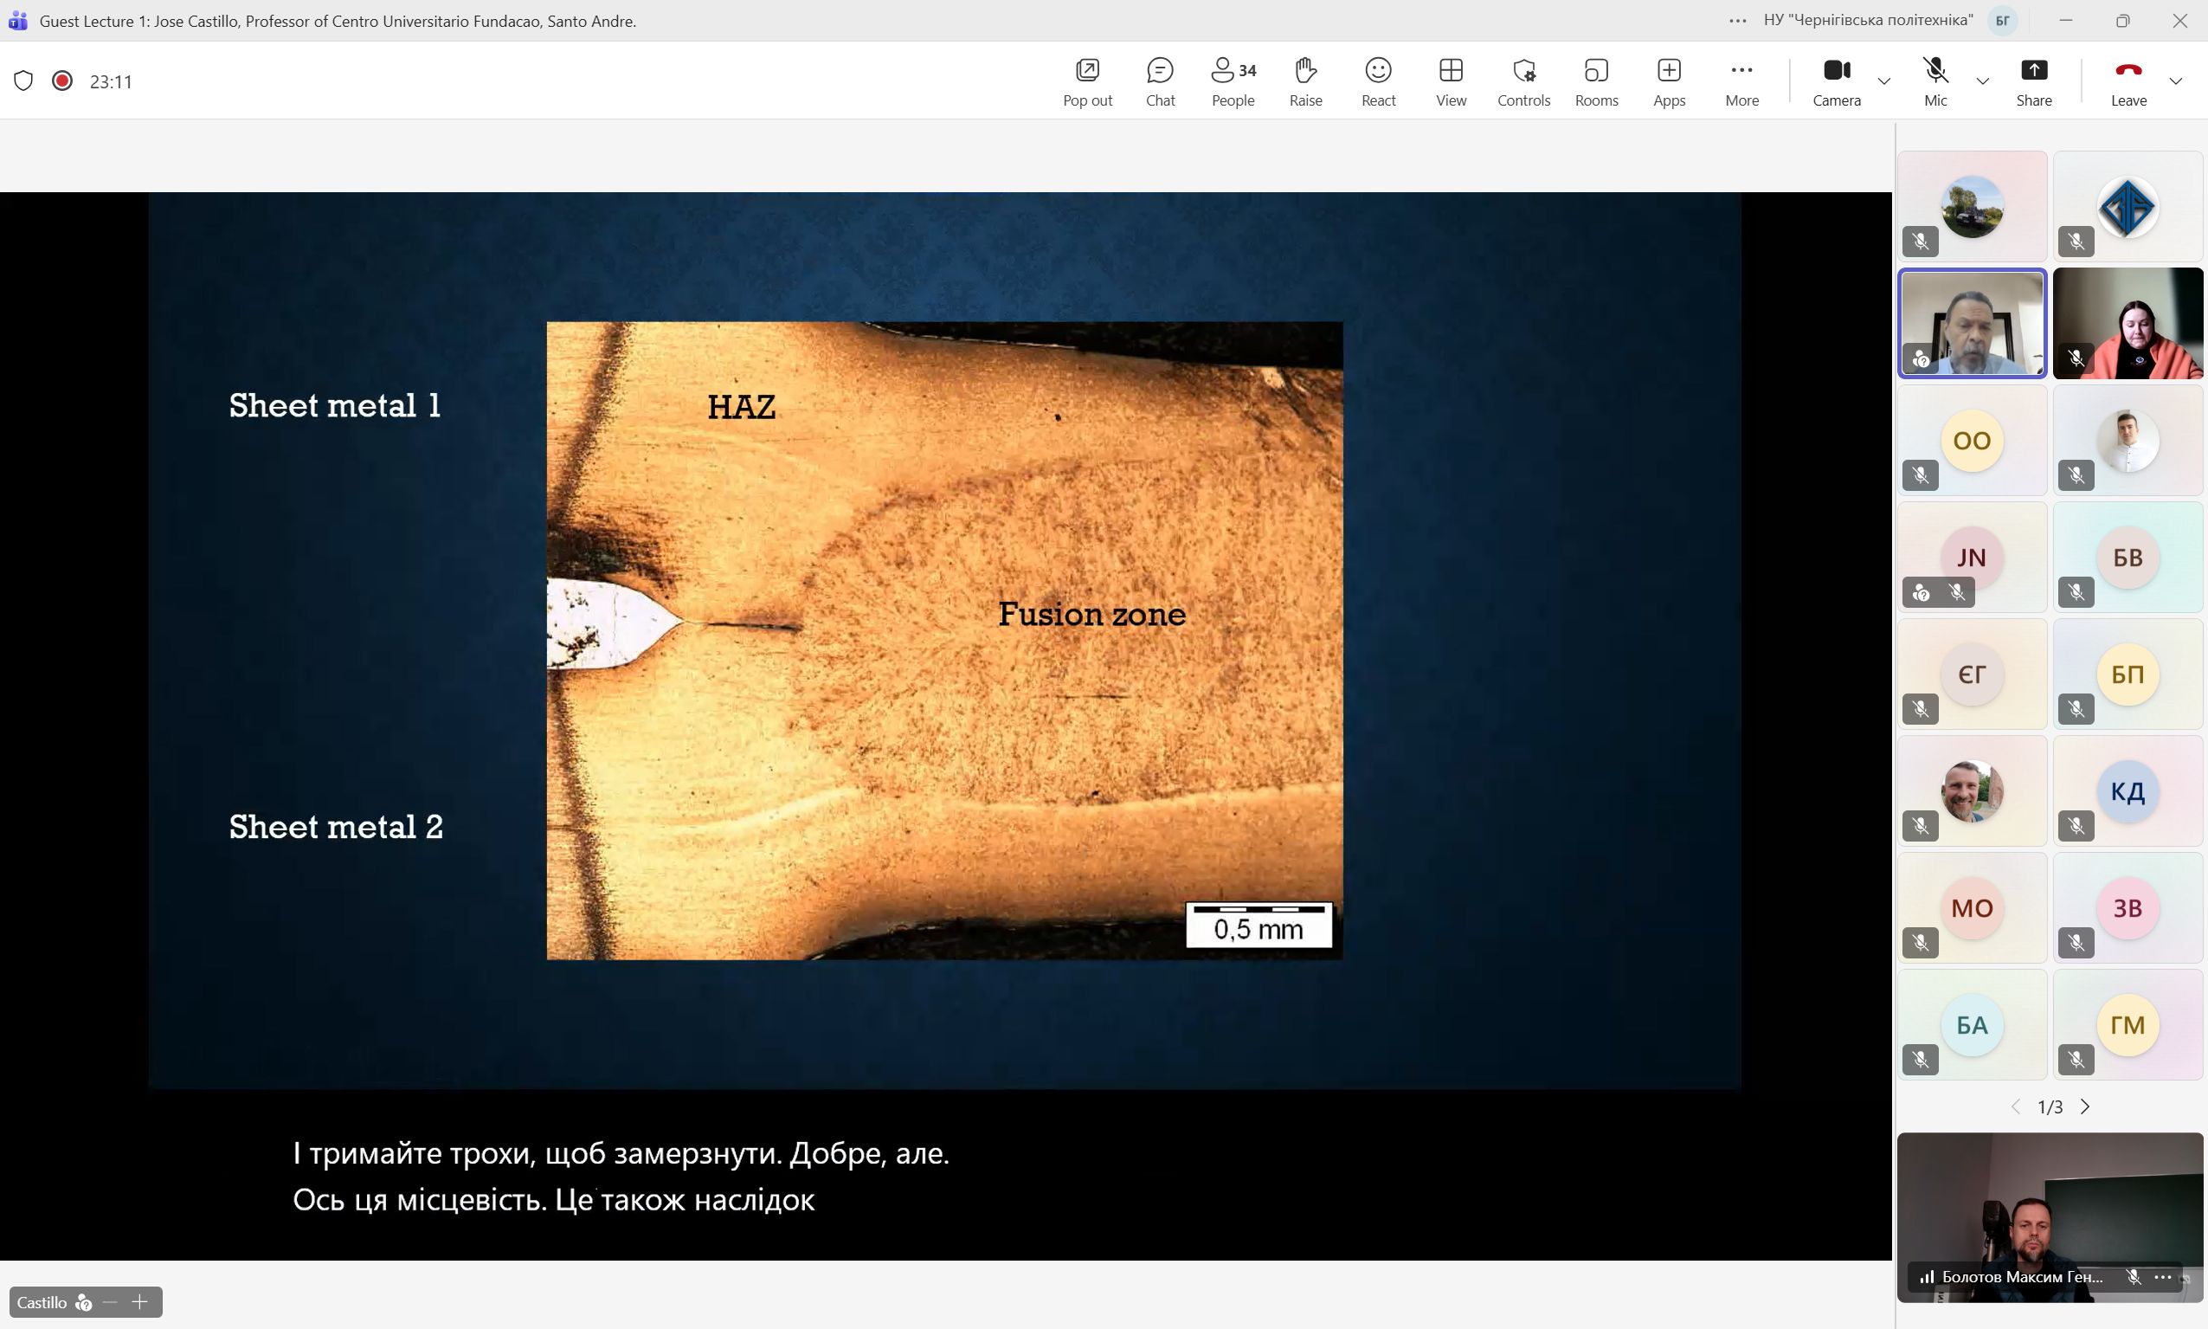2208x1329 pixels.
Task: Expand the Mic device options chevron
Action: click(x=1982, y=81)
